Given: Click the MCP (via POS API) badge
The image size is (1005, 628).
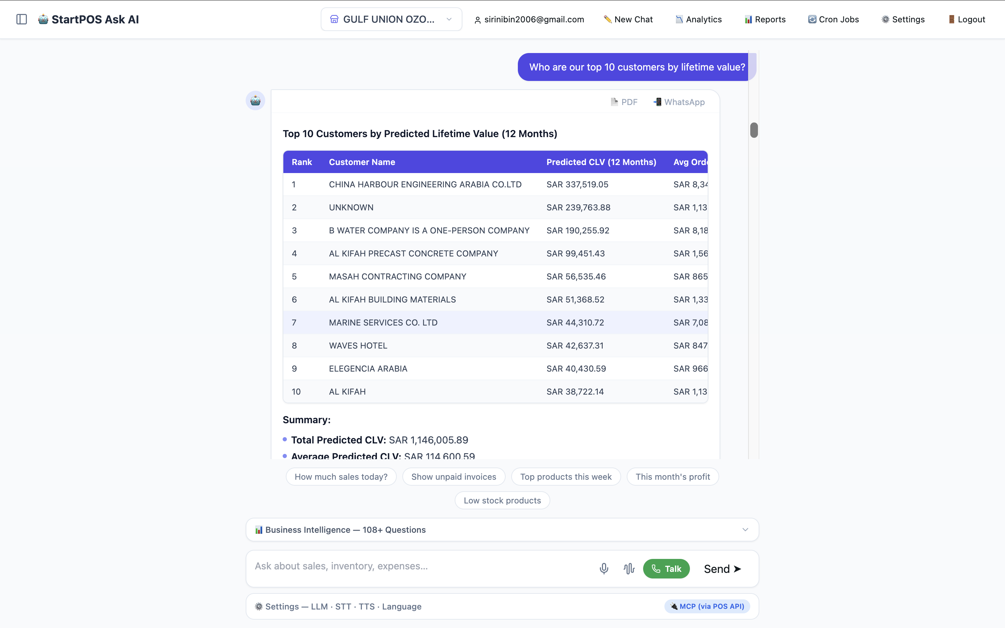Looking at the screenshot, I should tap(707, 606).
